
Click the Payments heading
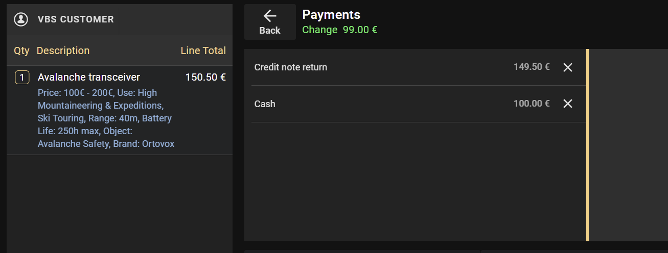(x=331, y=14)
